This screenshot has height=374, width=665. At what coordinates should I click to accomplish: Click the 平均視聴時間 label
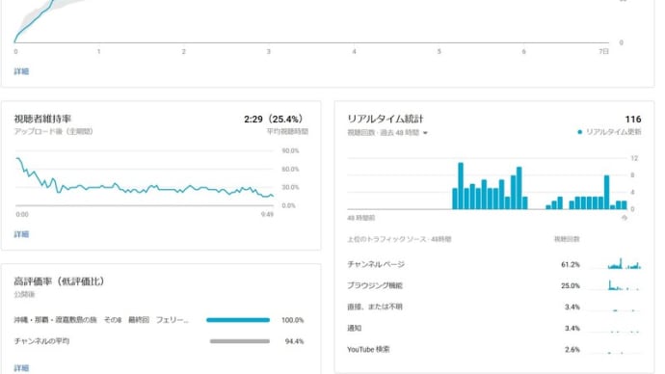[287, 131]
